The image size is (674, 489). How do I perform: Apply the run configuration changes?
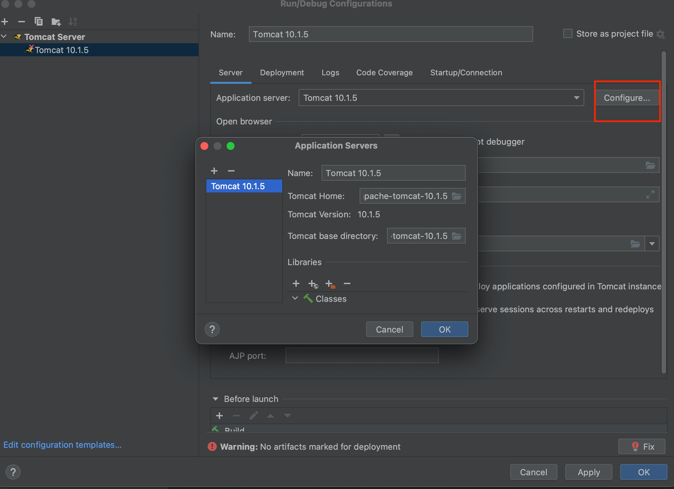589,472
